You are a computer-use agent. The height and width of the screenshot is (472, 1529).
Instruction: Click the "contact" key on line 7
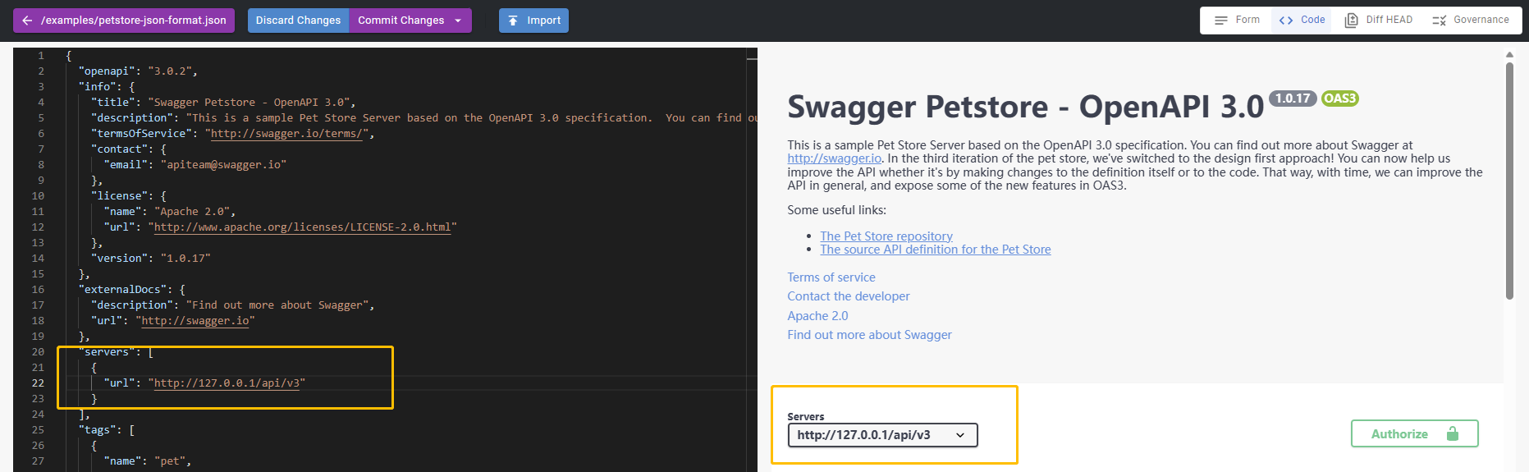click(x=119, y=149)
